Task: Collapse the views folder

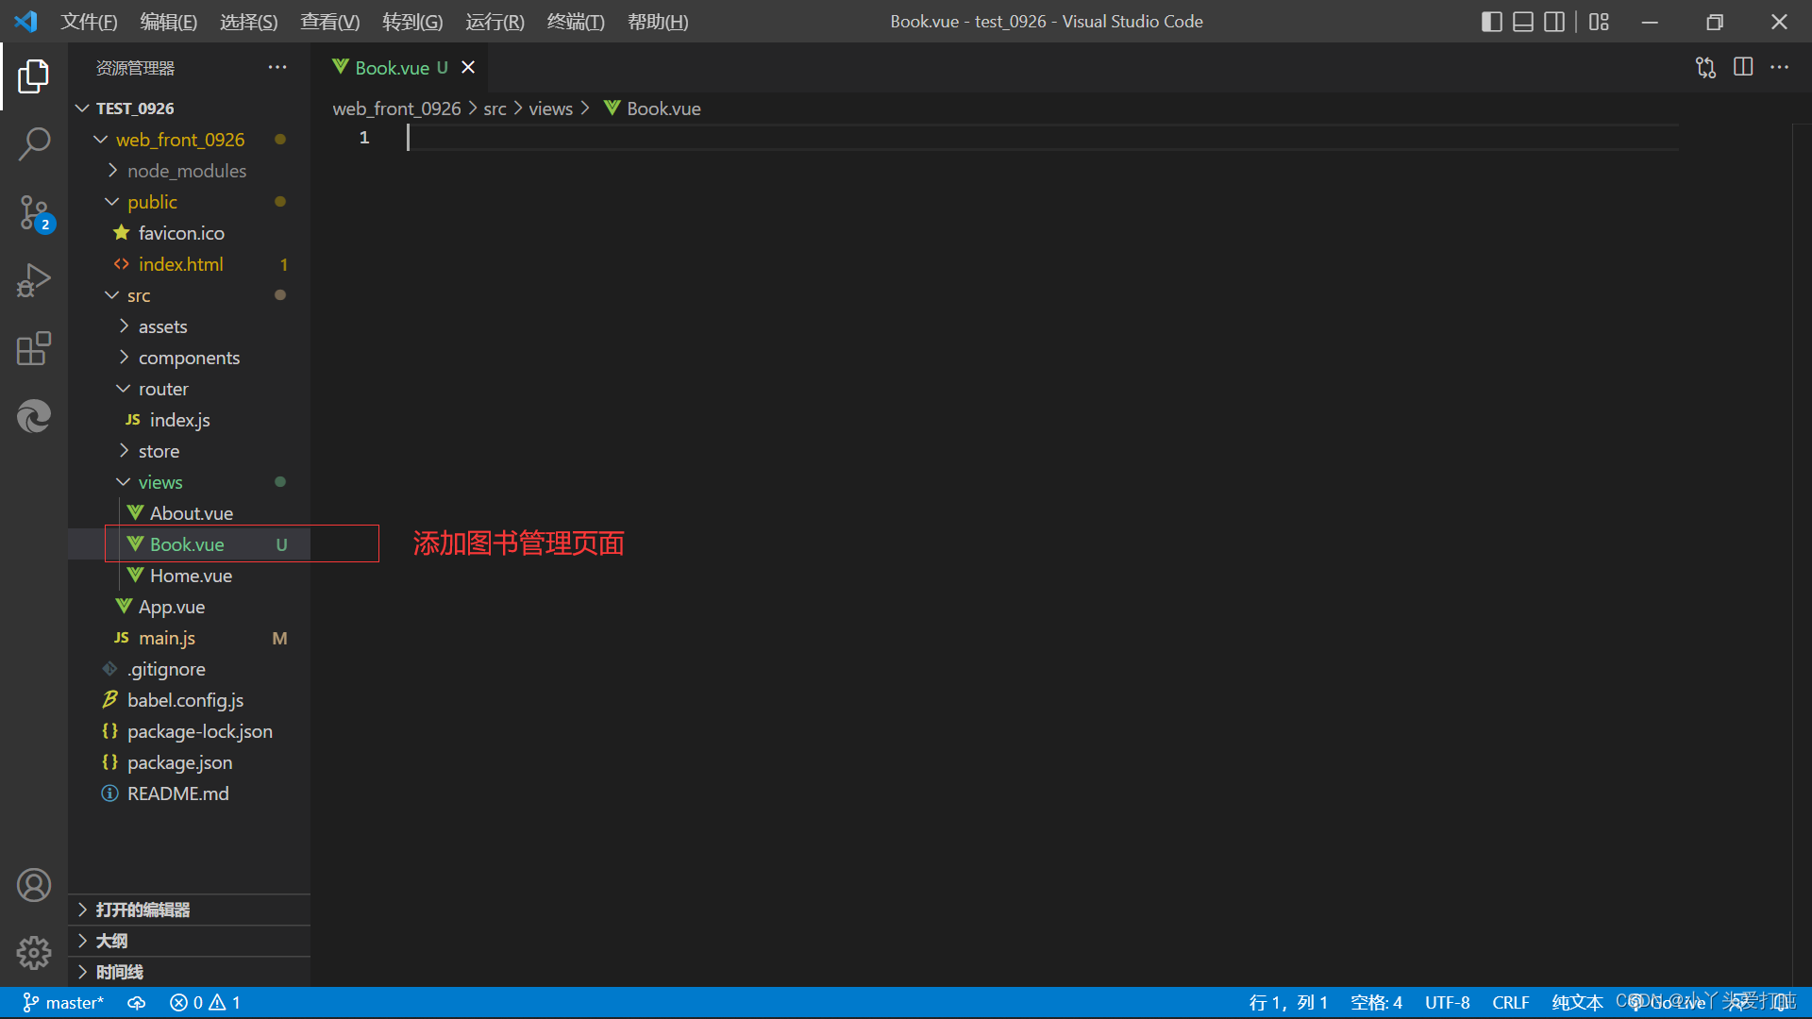Action: (124, 482)
